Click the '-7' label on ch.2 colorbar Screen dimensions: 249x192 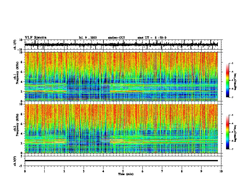coord(232,149)
